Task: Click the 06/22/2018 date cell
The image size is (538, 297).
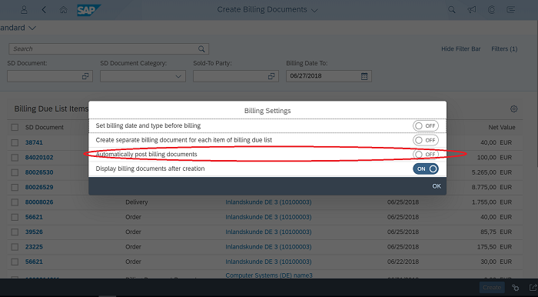Action: click(x=403, y=262)
